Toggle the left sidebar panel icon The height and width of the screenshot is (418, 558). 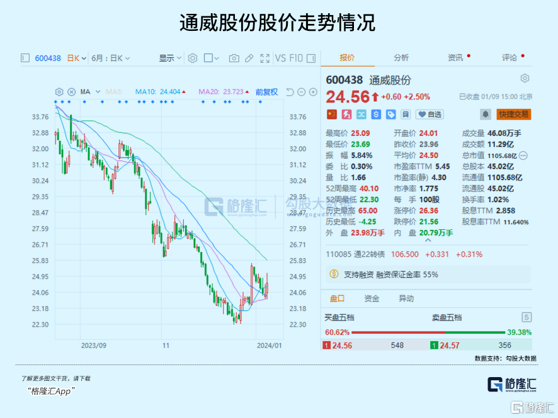pyautogui.click(x=25, y=58)
